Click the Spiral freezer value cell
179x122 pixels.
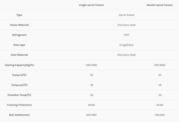[126, 15]
